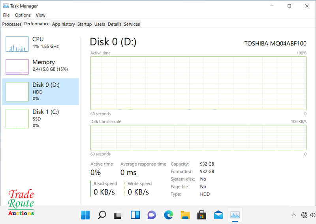
Task: Click the network globe tray icon
Action: coord(304,215)
